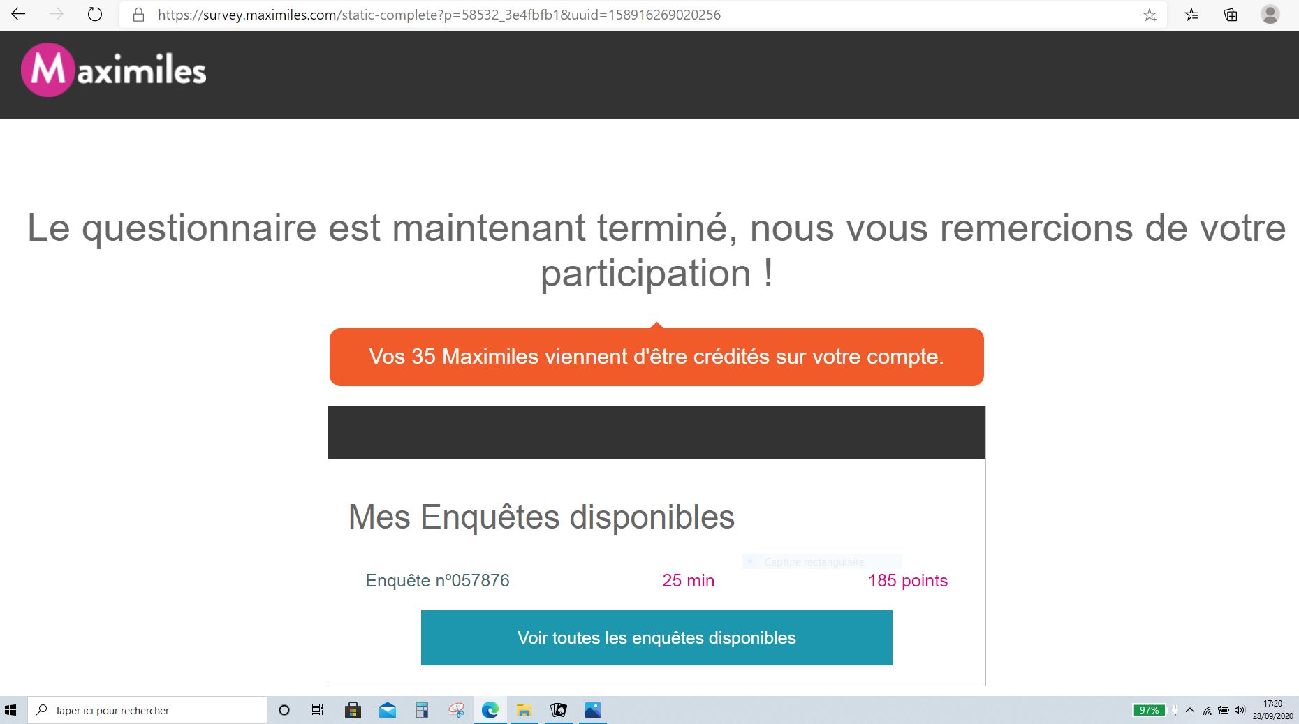Reload the page with refresh icon
Image resolution: width=1299 pixels, height=724 pixels.
click(x=95, y=15)
